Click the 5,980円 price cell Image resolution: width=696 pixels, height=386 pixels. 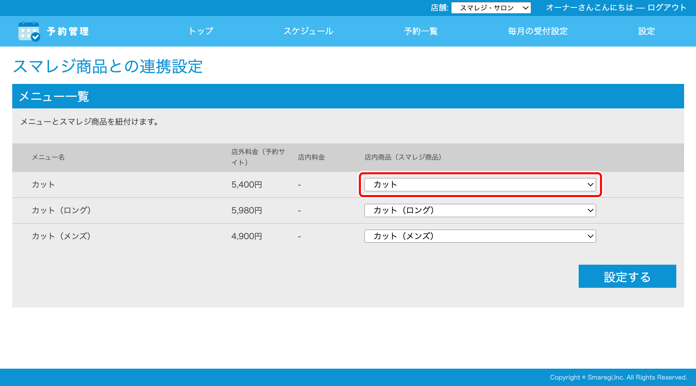[247, 210]
